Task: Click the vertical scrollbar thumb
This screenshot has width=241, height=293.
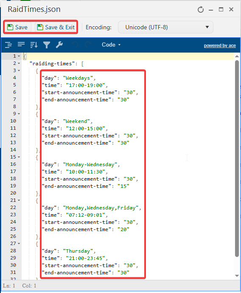Action: click(x=237, y=159)
